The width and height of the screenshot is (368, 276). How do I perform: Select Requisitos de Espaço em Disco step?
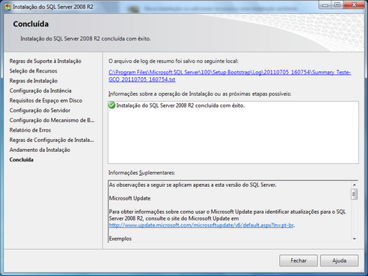pos(46,100)
